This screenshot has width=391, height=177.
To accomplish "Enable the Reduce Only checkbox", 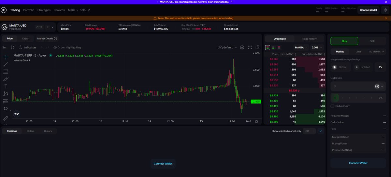I will point(332,106).
